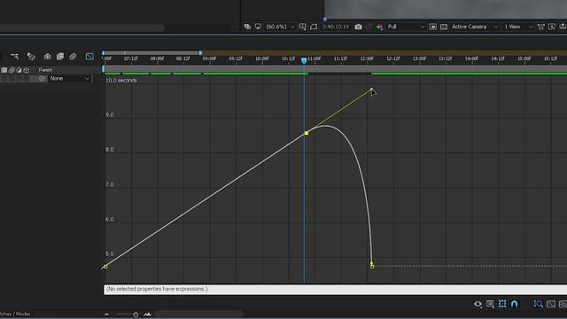Screen dimensions: 567x319
Task: Open the show channel color icon
Action: (380, 27)
